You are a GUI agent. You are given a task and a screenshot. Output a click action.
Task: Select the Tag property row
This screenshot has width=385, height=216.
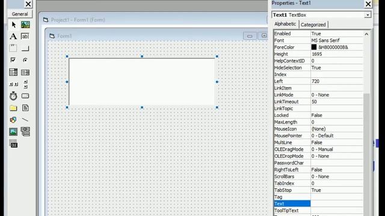point(292,197)
